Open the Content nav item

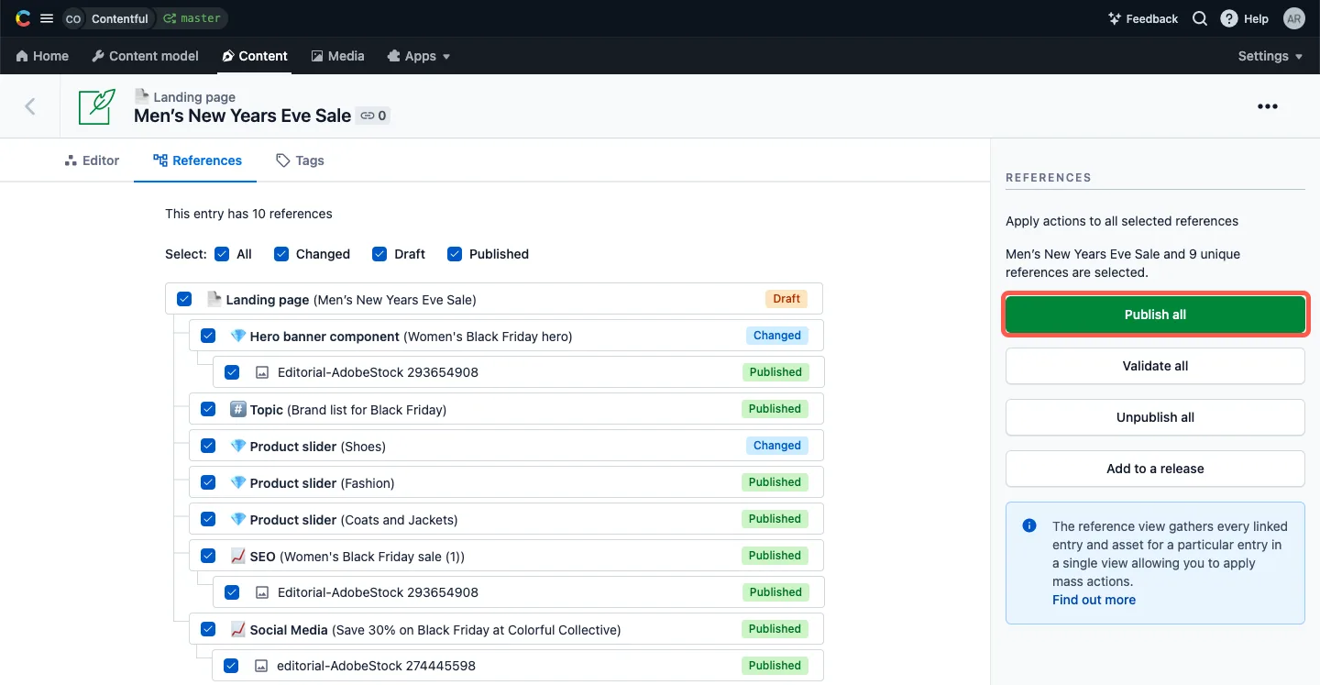click(255, 56)
